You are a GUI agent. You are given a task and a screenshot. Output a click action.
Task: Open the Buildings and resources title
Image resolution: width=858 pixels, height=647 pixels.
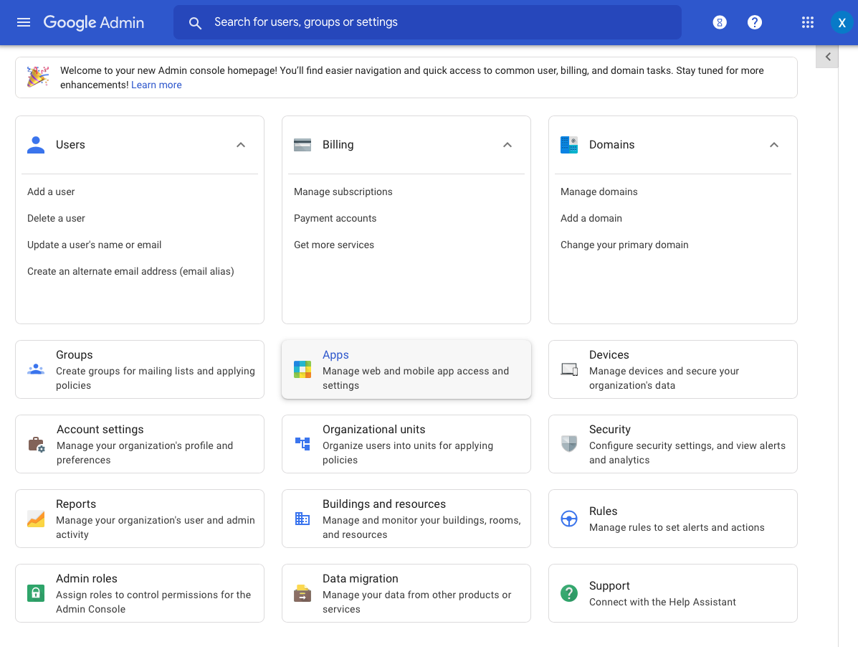[x=384, y=504]
